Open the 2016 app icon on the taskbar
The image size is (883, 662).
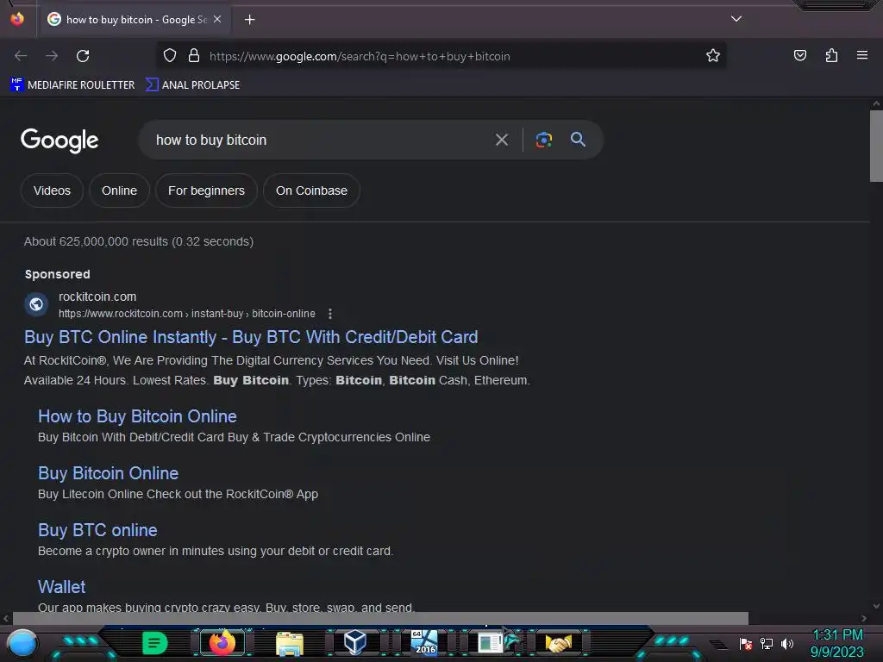pyautogui.click(x=423, y=642)
